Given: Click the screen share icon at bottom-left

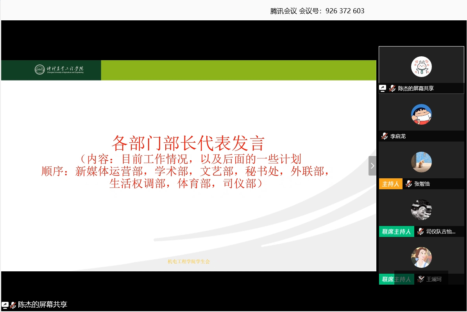Looking at the screenshot, I should 5,305.
